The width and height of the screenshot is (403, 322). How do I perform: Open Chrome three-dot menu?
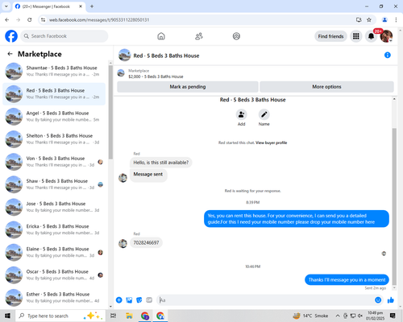click(396, 20)
